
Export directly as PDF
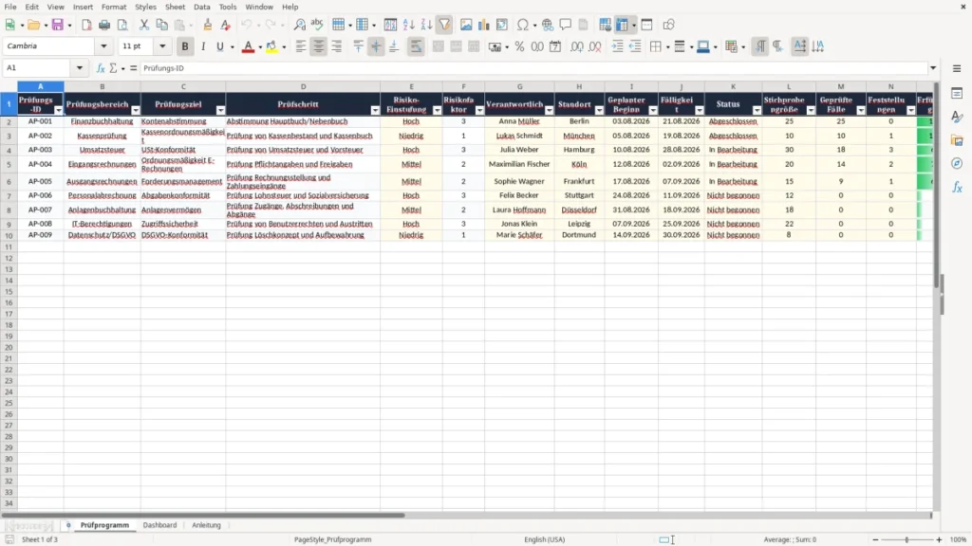click(86, 25)
